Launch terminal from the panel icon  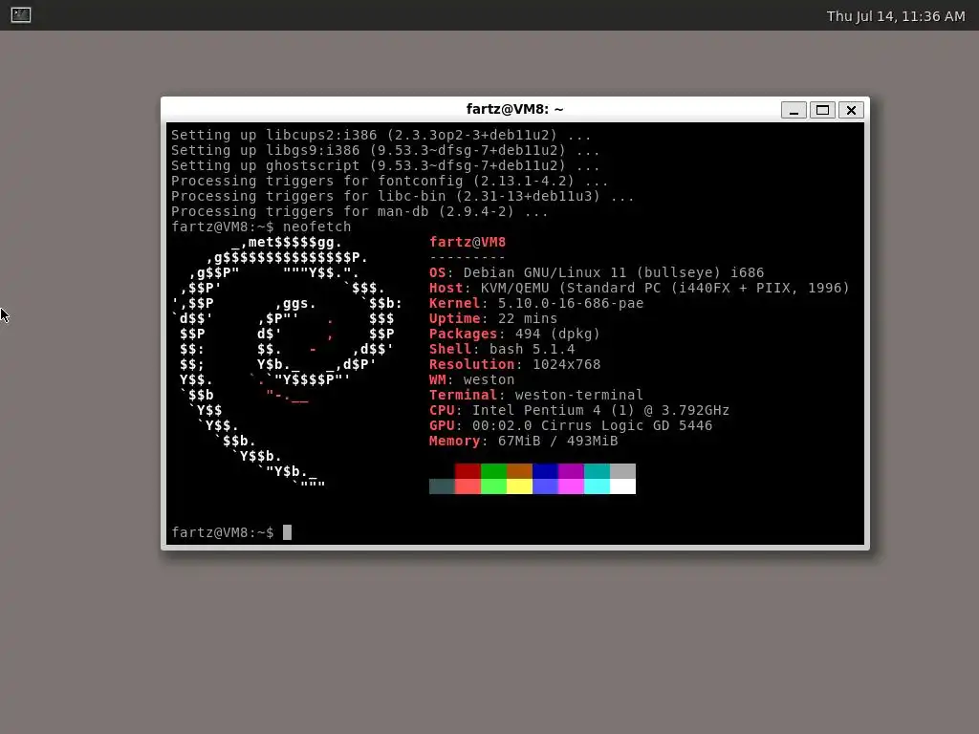tap(21, 15)
